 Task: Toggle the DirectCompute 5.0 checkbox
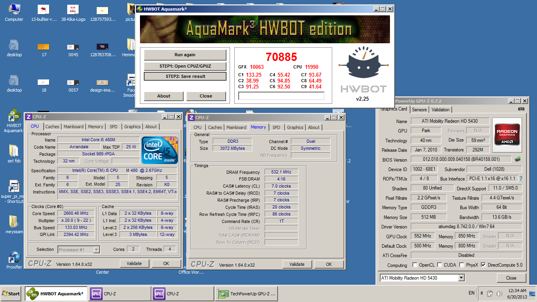pyautogui.click(x=483, y=265)
